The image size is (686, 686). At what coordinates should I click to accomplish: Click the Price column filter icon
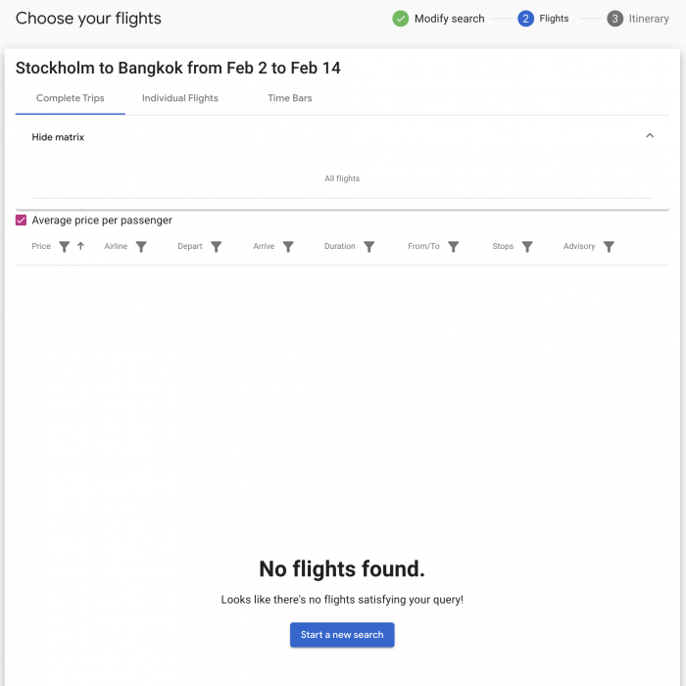click(x=65, y=247)
